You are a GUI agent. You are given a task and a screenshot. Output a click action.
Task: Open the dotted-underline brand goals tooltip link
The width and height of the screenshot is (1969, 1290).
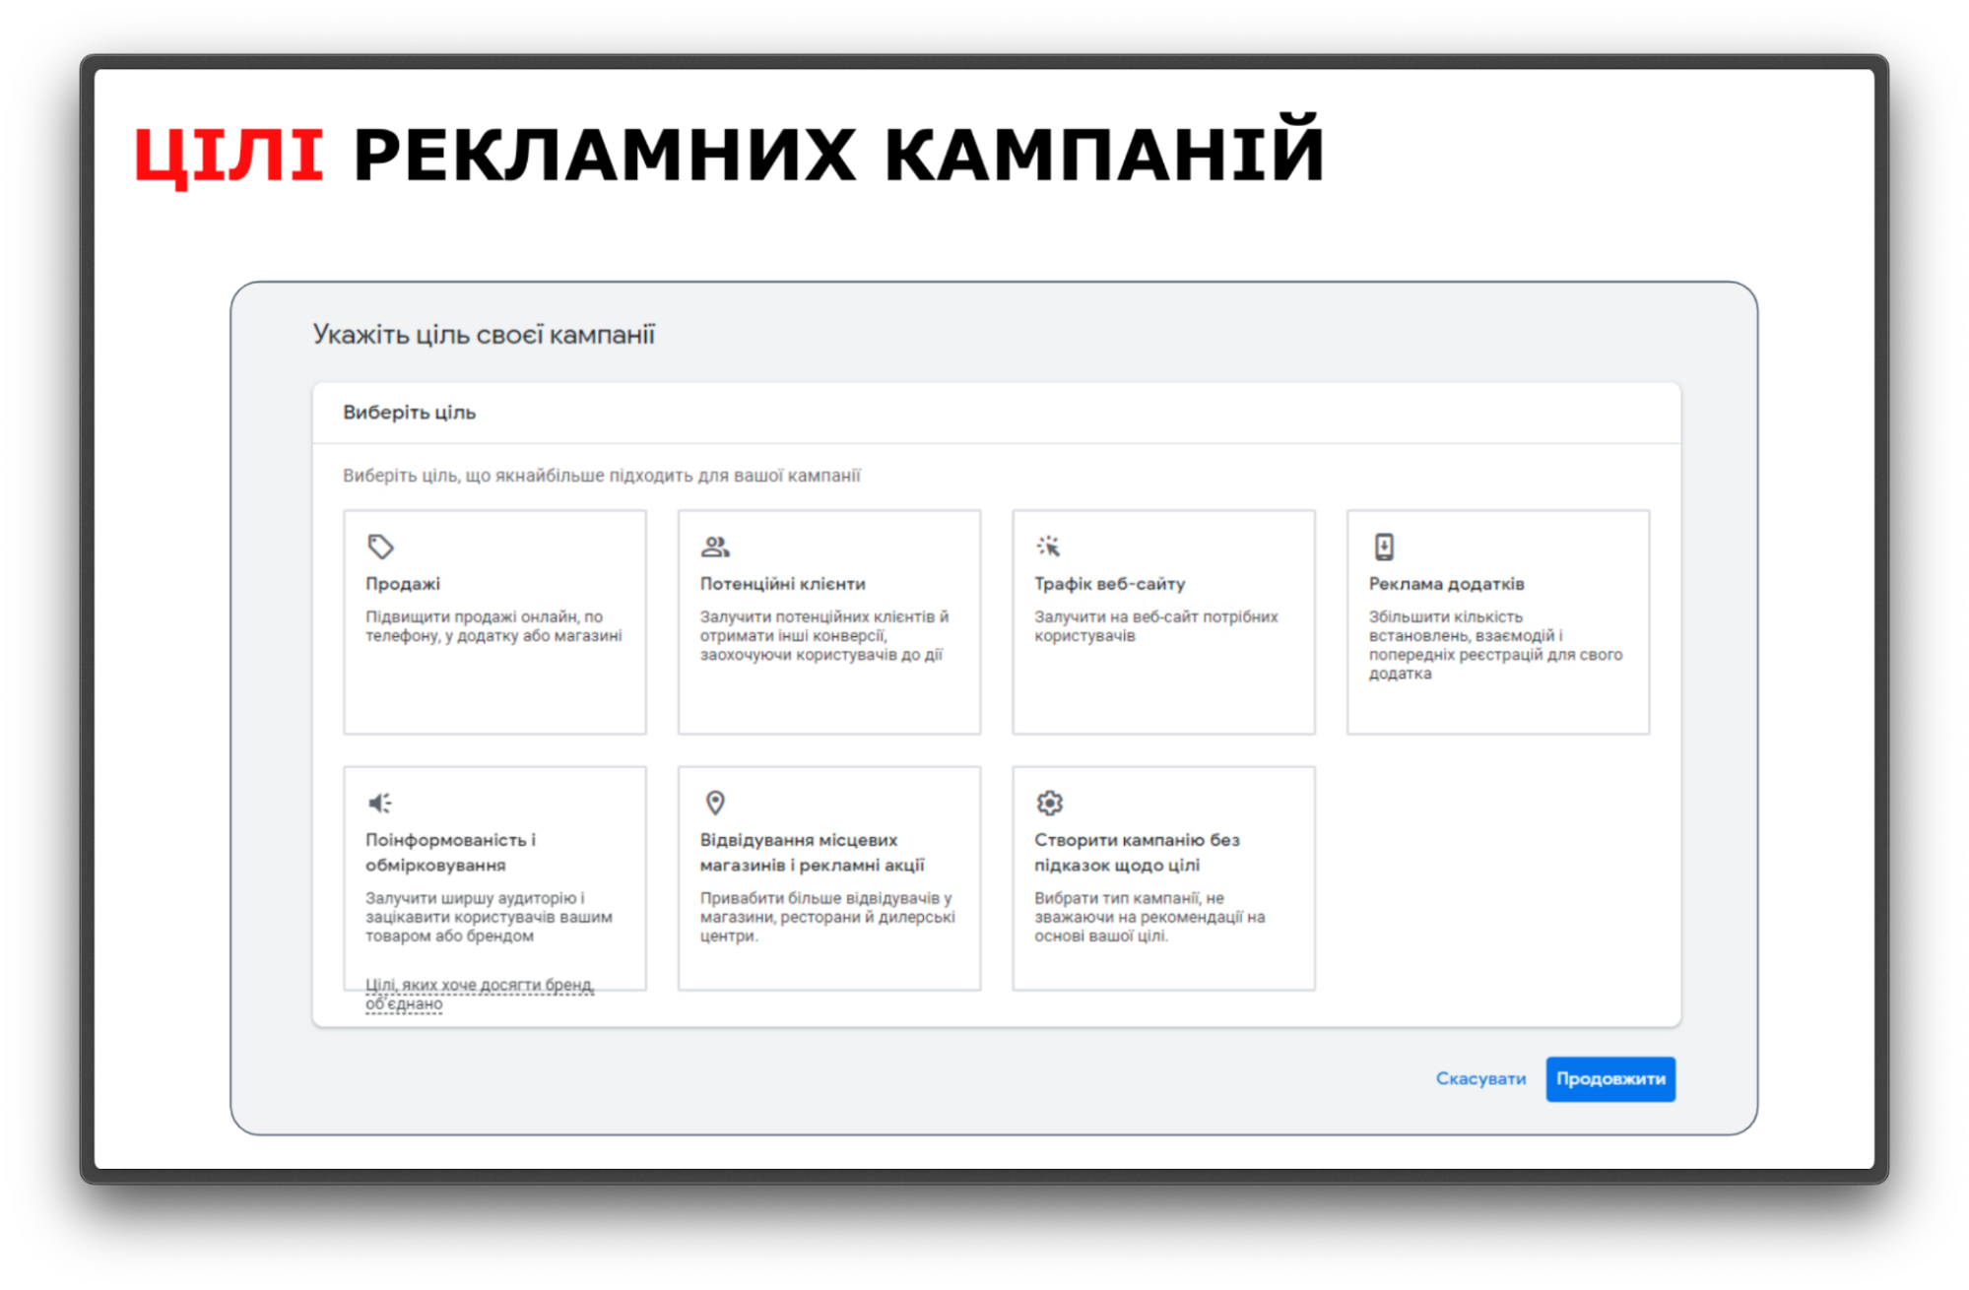479,986
